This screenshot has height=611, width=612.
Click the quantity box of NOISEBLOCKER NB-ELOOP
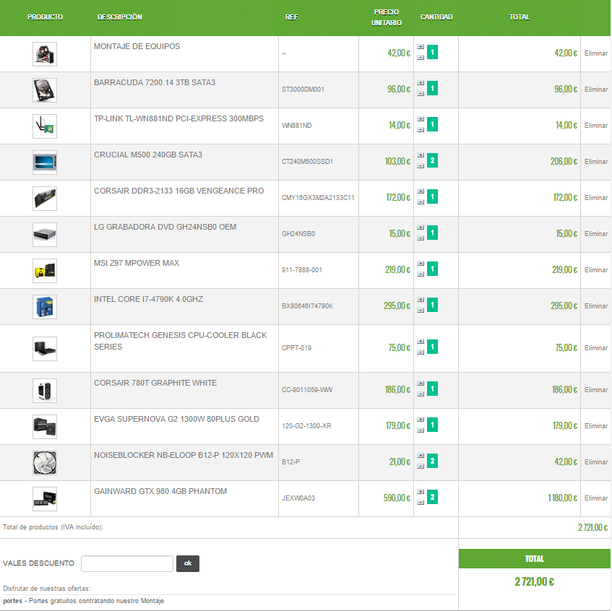[433, 461]
